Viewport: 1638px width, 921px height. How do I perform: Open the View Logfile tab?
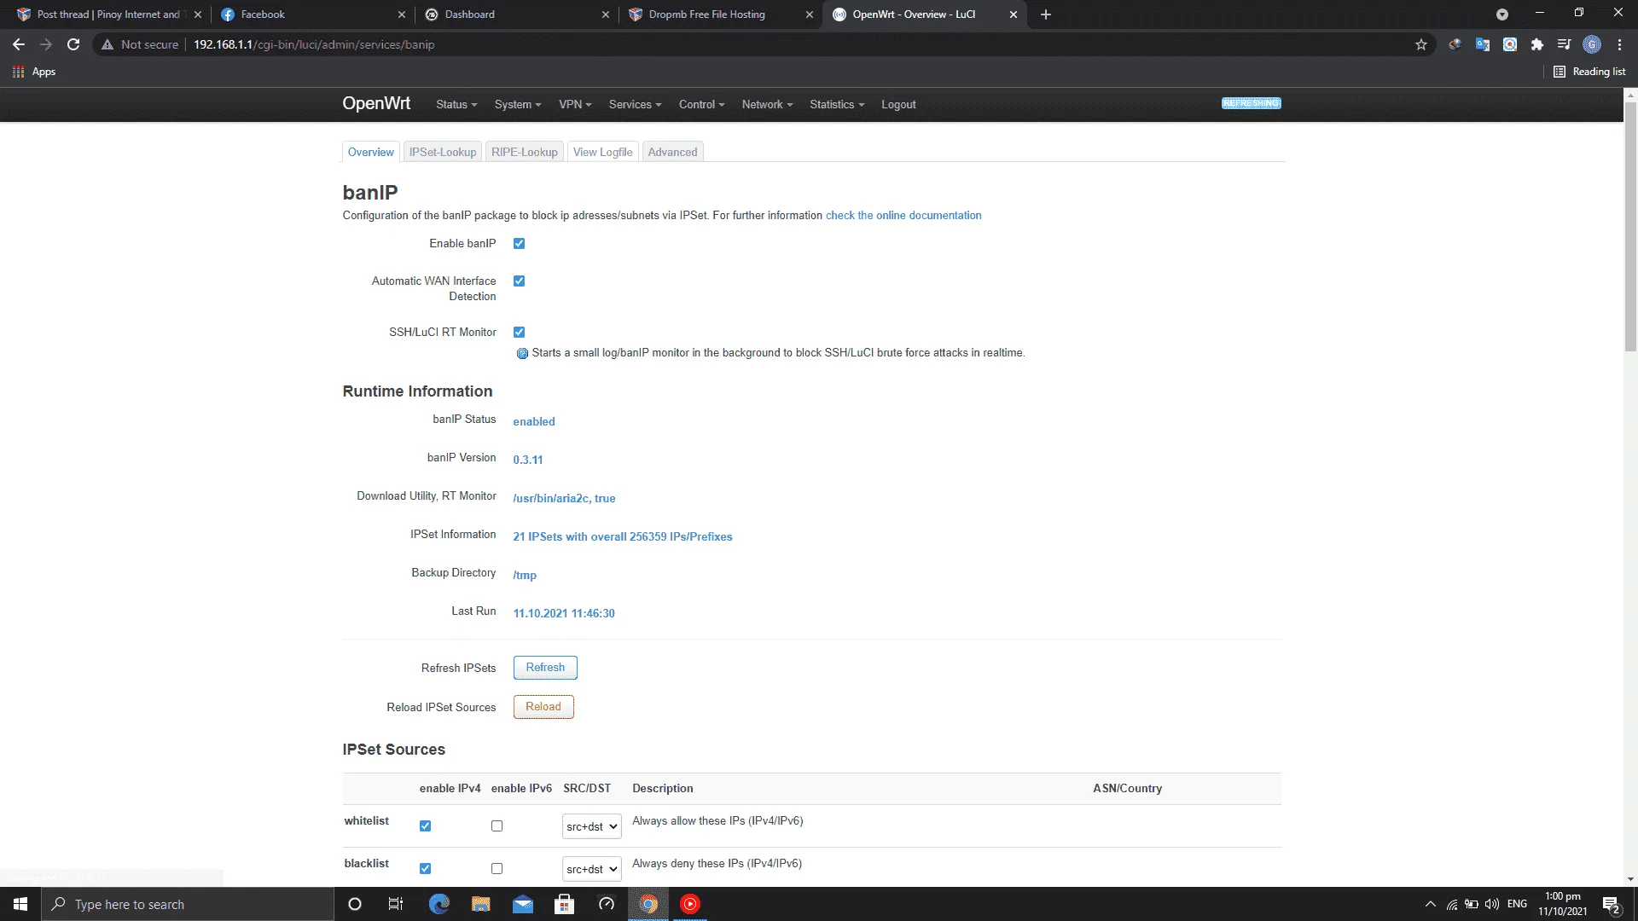(602, 152)
